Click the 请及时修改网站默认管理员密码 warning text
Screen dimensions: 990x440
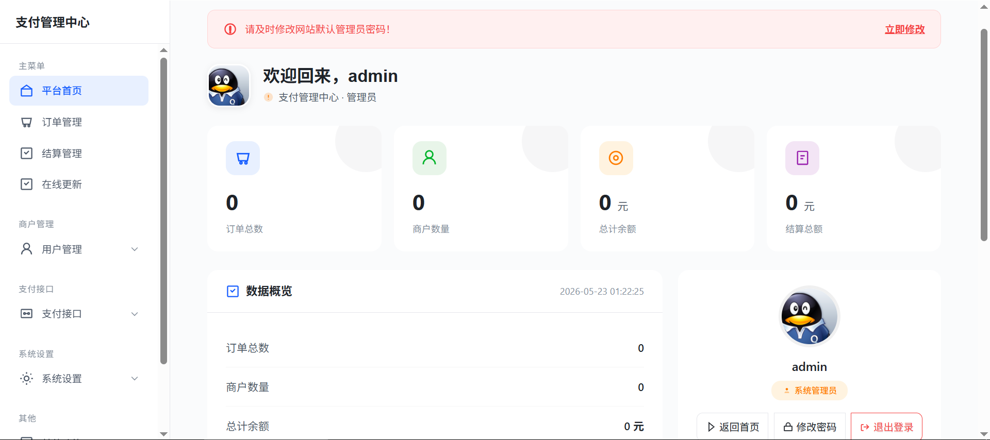coord(318,29)
